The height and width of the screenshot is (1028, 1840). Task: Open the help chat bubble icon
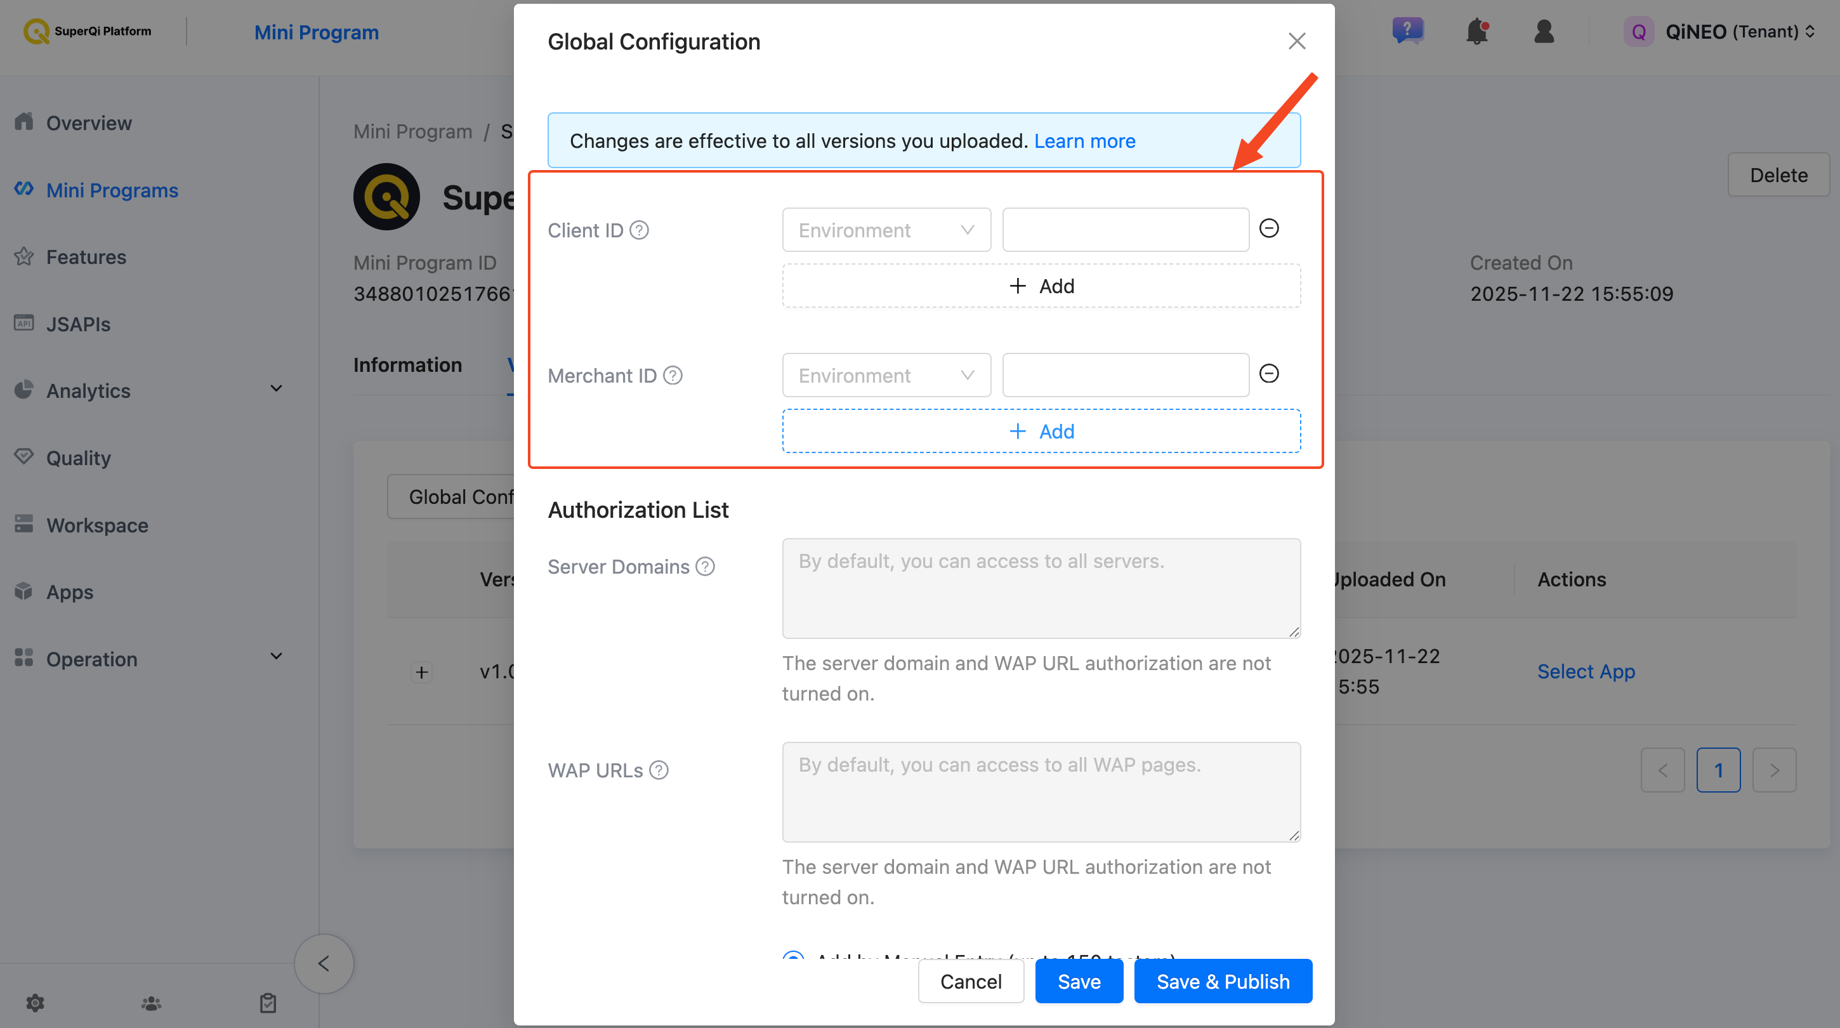[1408, 30]
